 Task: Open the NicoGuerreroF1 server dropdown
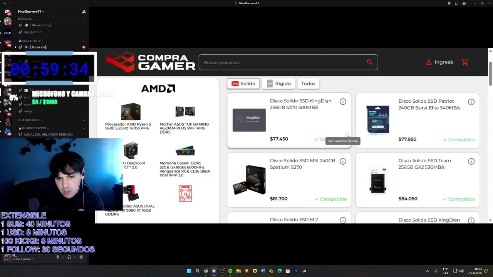(x=31, y=12)
